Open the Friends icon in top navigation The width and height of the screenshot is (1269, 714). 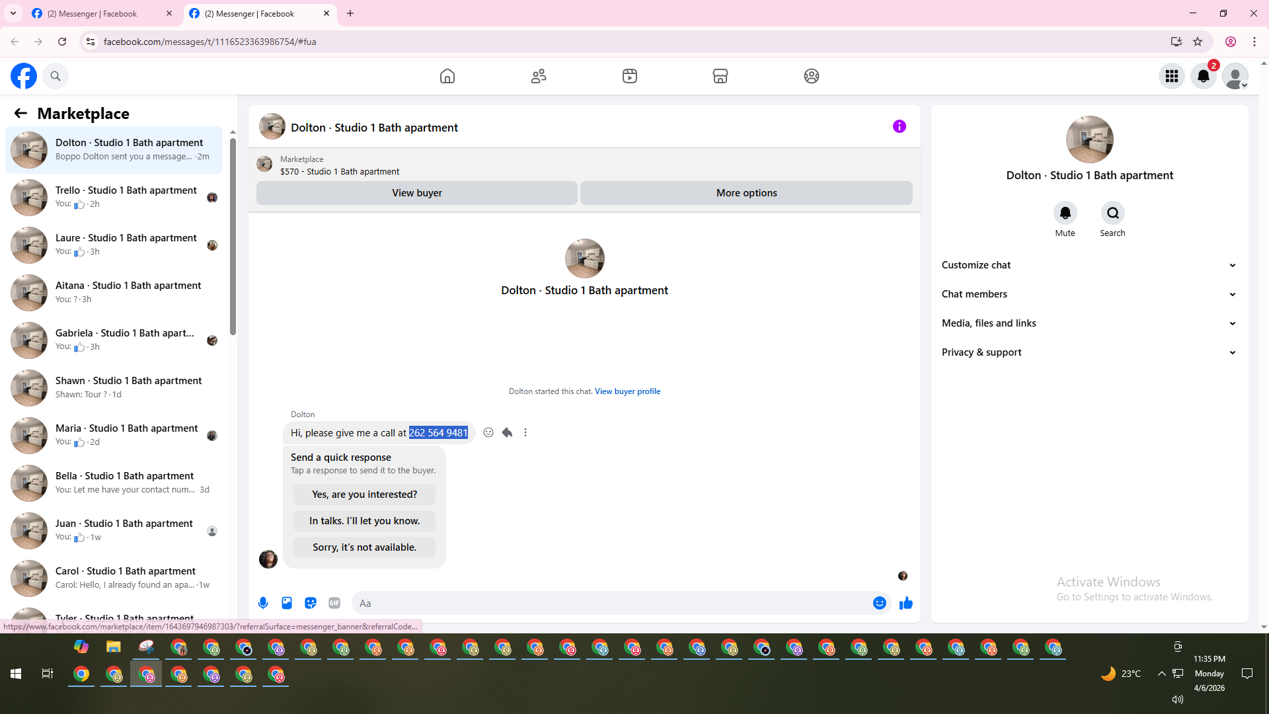539,76
